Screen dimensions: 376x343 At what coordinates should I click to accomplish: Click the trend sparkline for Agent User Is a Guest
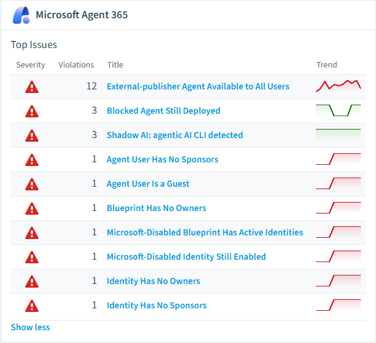tap(338, 184)
